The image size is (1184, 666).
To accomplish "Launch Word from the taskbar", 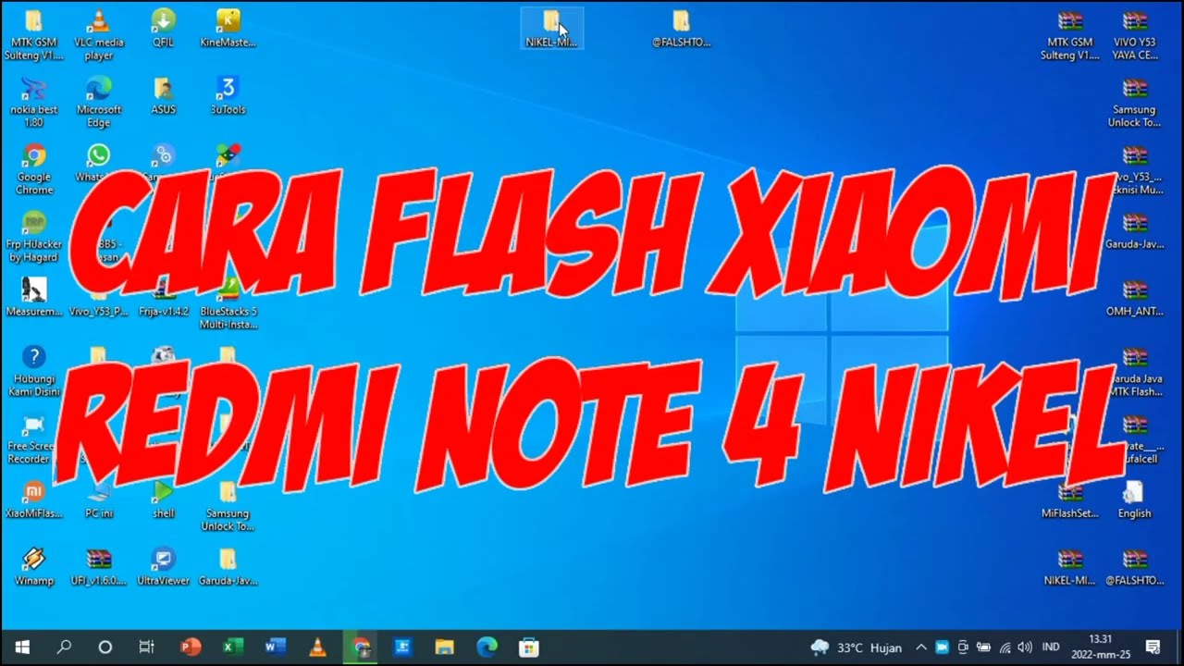I will tap(276, 647).
